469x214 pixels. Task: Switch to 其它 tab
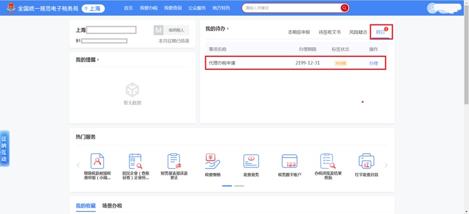381,32
